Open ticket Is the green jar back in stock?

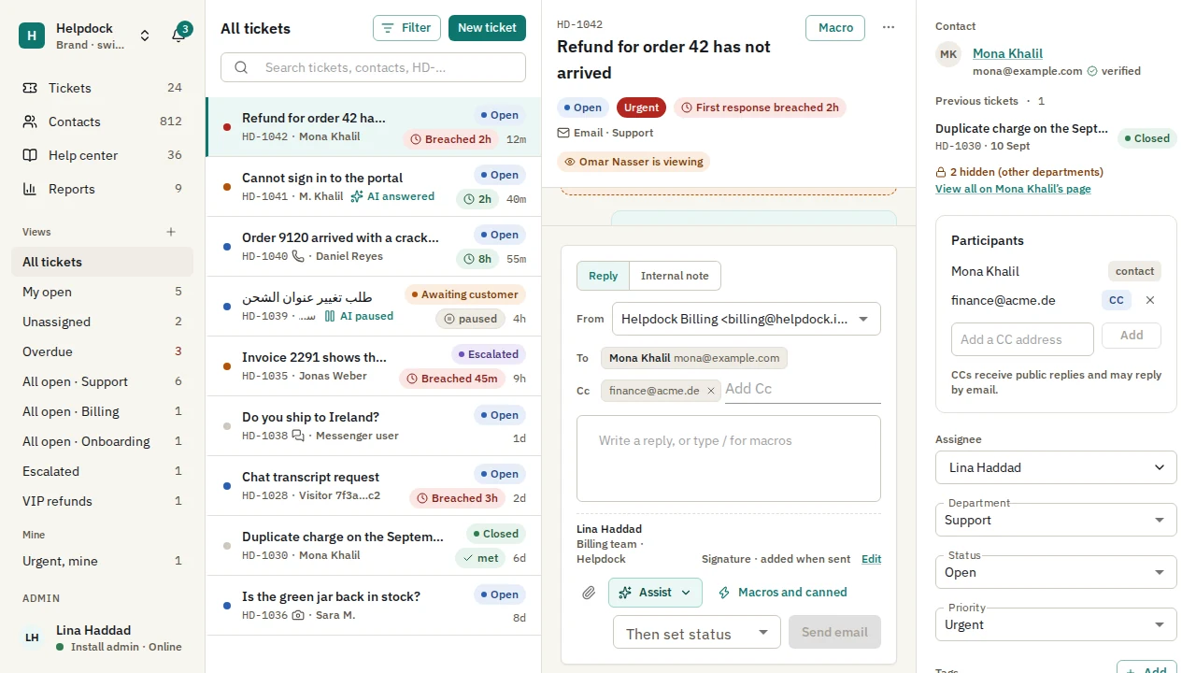[x=374, y=606]
